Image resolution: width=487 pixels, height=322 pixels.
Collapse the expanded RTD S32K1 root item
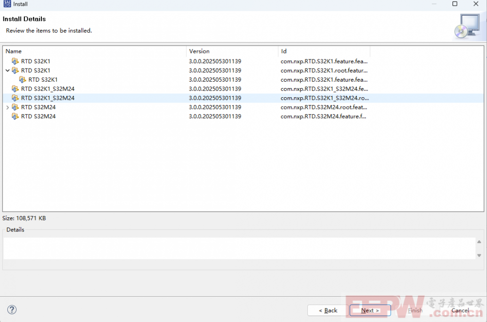click(x=8, y=71)
